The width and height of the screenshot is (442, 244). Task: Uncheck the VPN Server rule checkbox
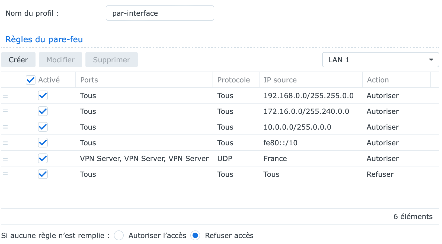43,159
